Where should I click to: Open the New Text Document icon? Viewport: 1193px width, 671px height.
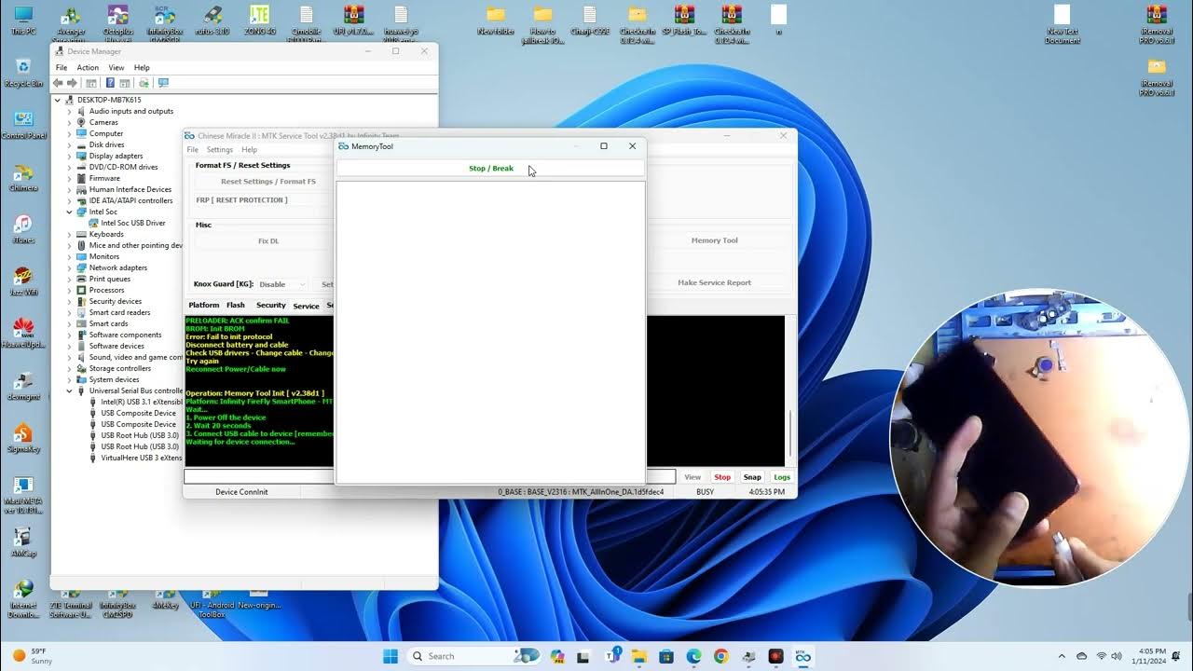coord(1063,24)
